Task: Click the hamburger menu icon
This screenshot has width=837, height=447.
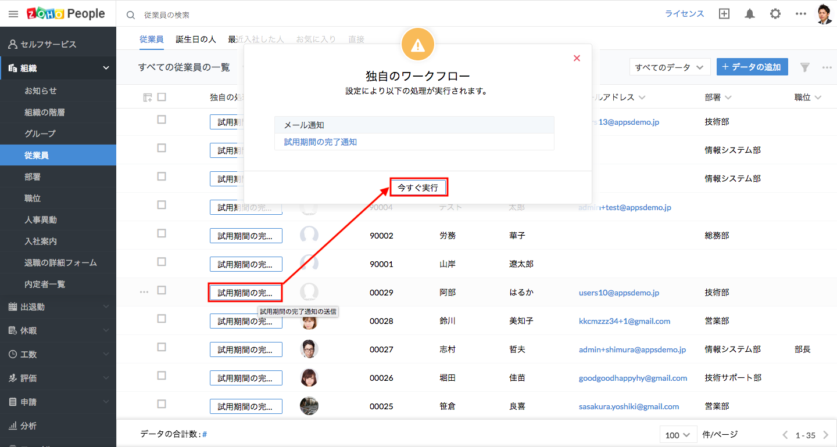Action: [13, 14]
